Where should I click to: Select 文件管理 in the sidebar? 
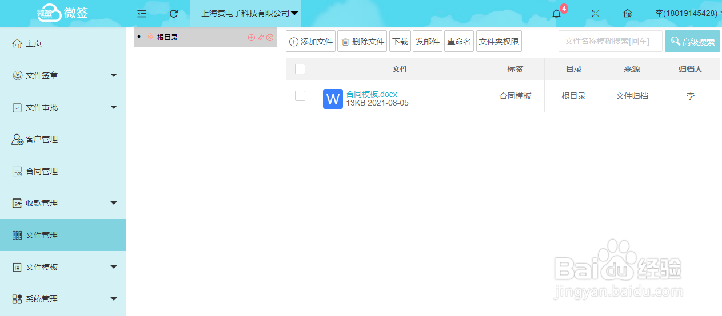63,235
